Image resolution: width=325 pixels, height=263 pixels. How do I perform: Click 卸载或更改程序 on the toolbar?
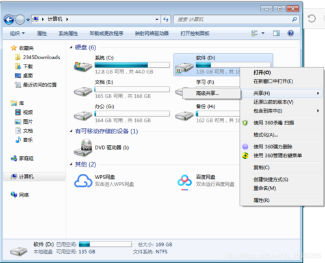[x=107, y=33]
